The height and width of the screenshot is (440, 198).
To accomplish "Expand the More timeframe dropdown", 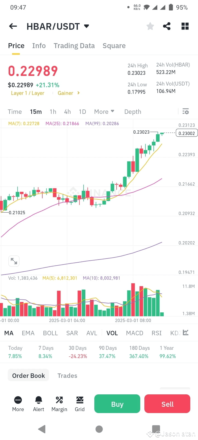I will (104, 112).
